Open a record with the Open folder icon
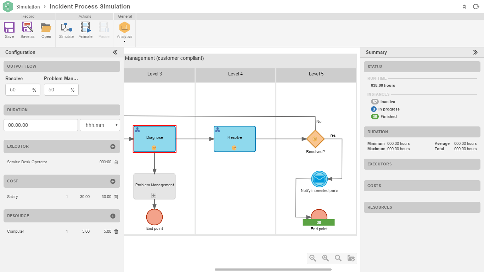Screen dimensions: 484x272 pos(46,28)
